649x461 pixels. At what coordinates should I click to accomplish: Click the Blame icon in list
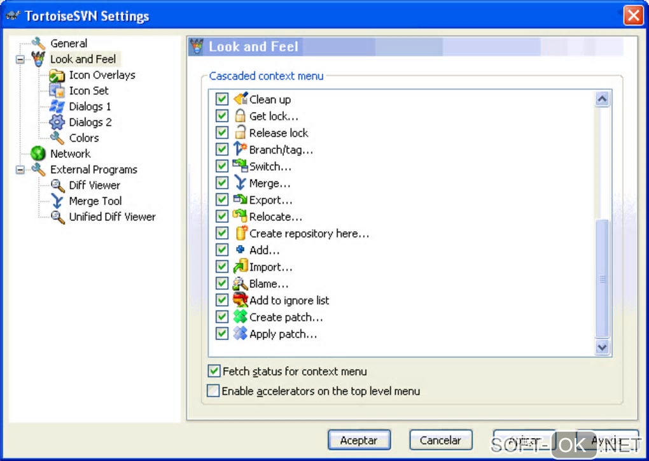[x=240, y=283]
